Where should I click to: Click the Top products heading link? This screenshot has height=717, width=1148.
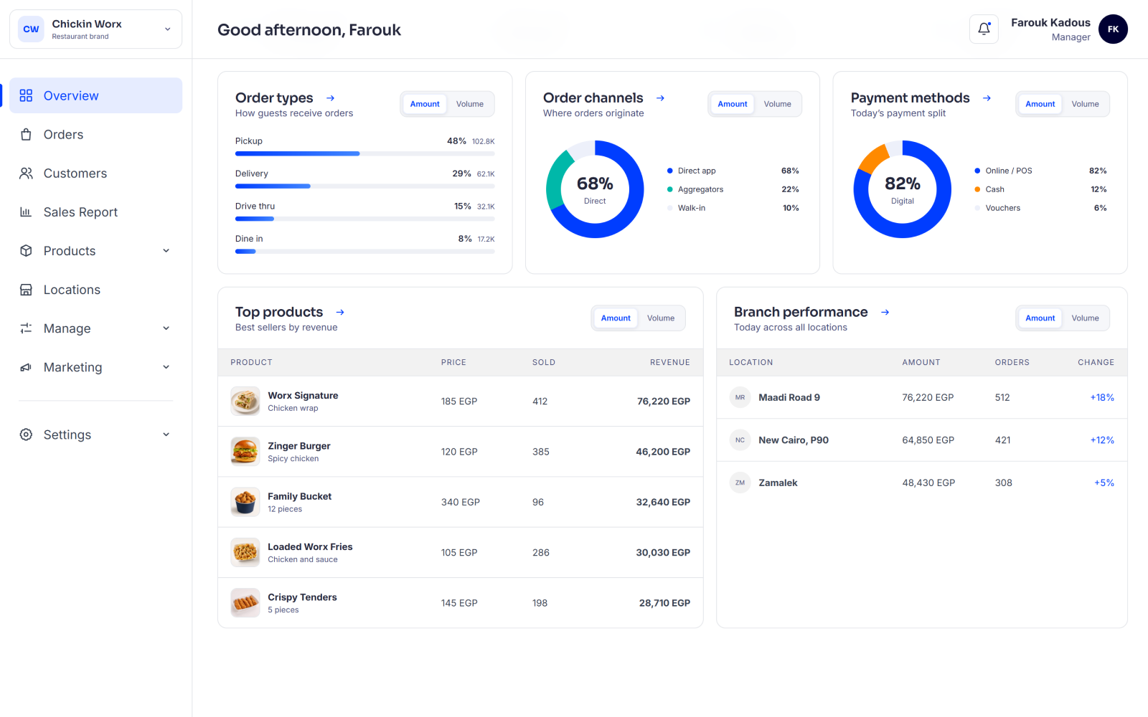click(279, 313)
